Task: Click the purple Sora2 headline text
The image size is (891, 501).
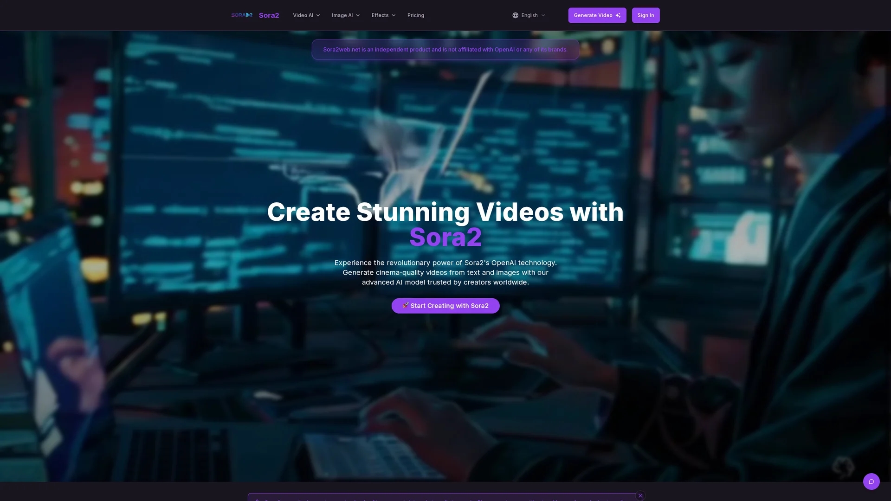Action: [x=445, y=237]
